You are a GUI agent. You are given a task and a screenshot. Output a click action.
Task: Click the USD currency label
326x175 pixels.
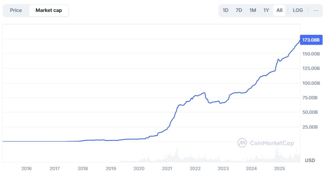[x=310, y=160]
